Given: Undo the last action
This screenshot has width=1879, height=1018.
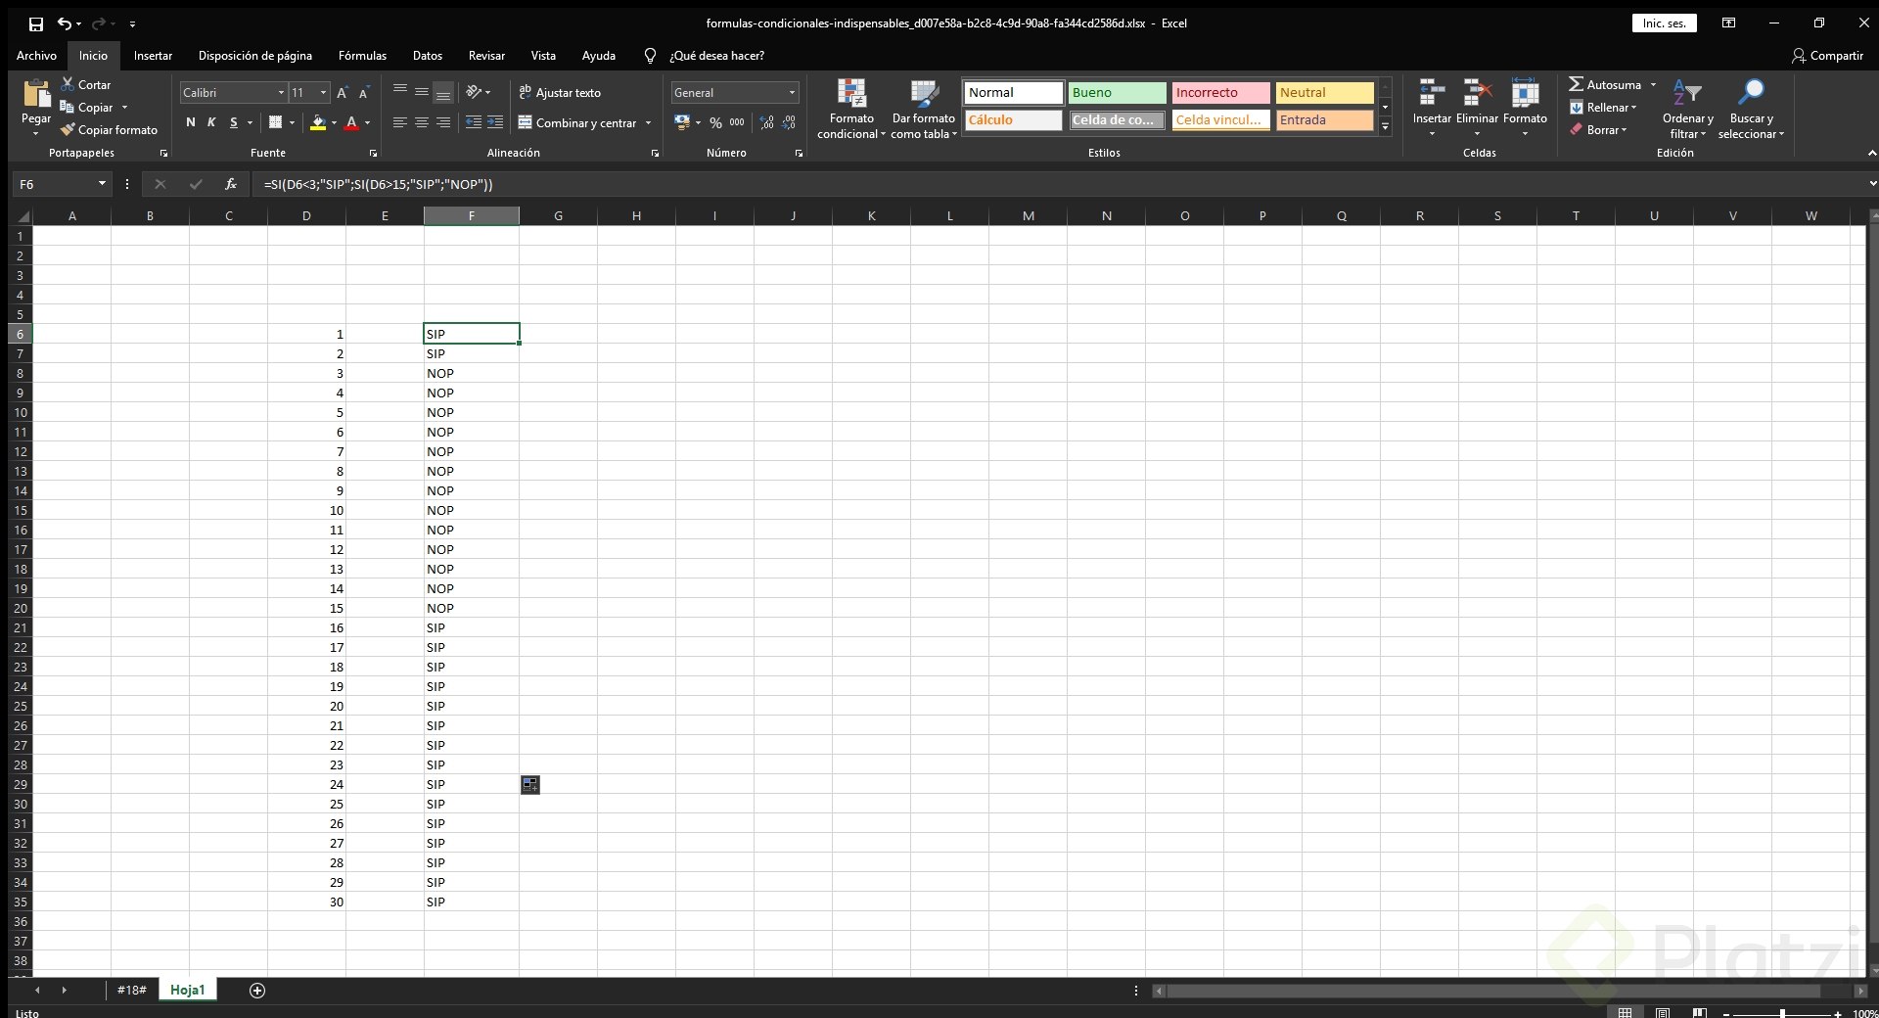Looking at the screenshot, I should pos(64,23).
